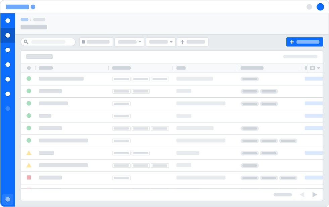This screenshot has width=329, height=207.
Task: Advance to next page with right arrow
Action: coord(315,194)
